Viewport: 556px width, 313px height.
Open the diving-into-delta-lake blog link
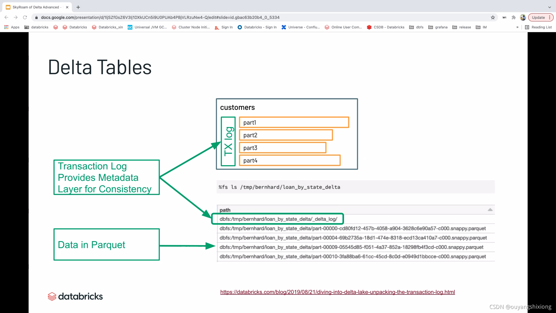click(x=337, y=292)
